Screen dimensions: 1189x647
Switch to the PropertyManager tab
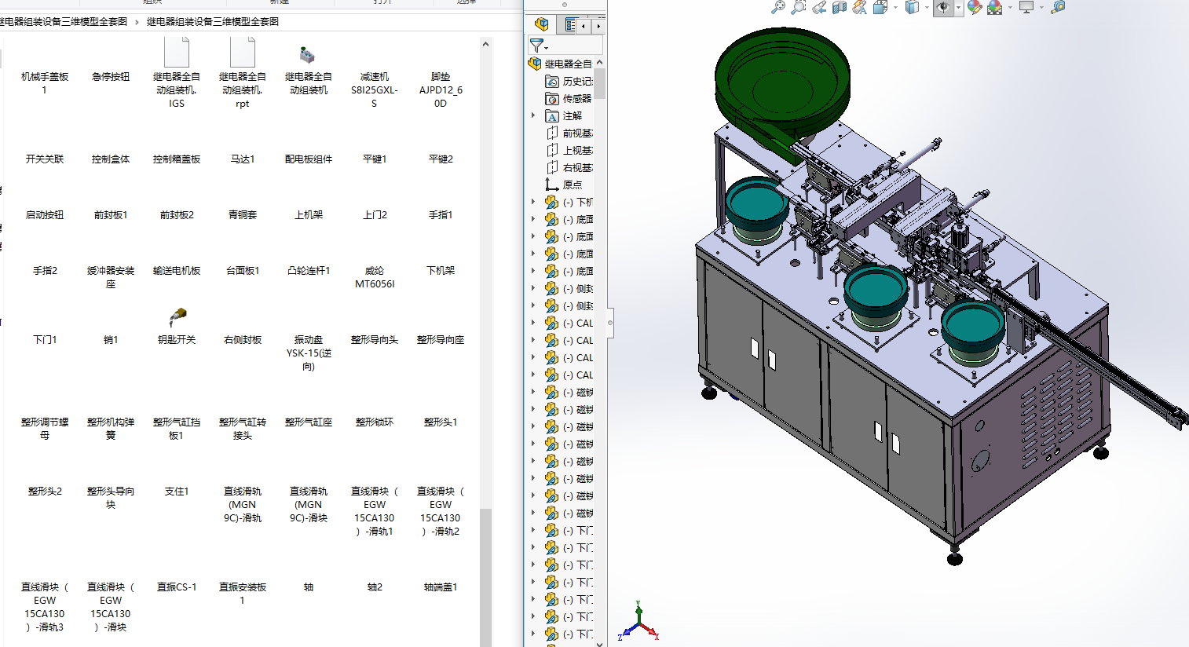pos(570,25)
